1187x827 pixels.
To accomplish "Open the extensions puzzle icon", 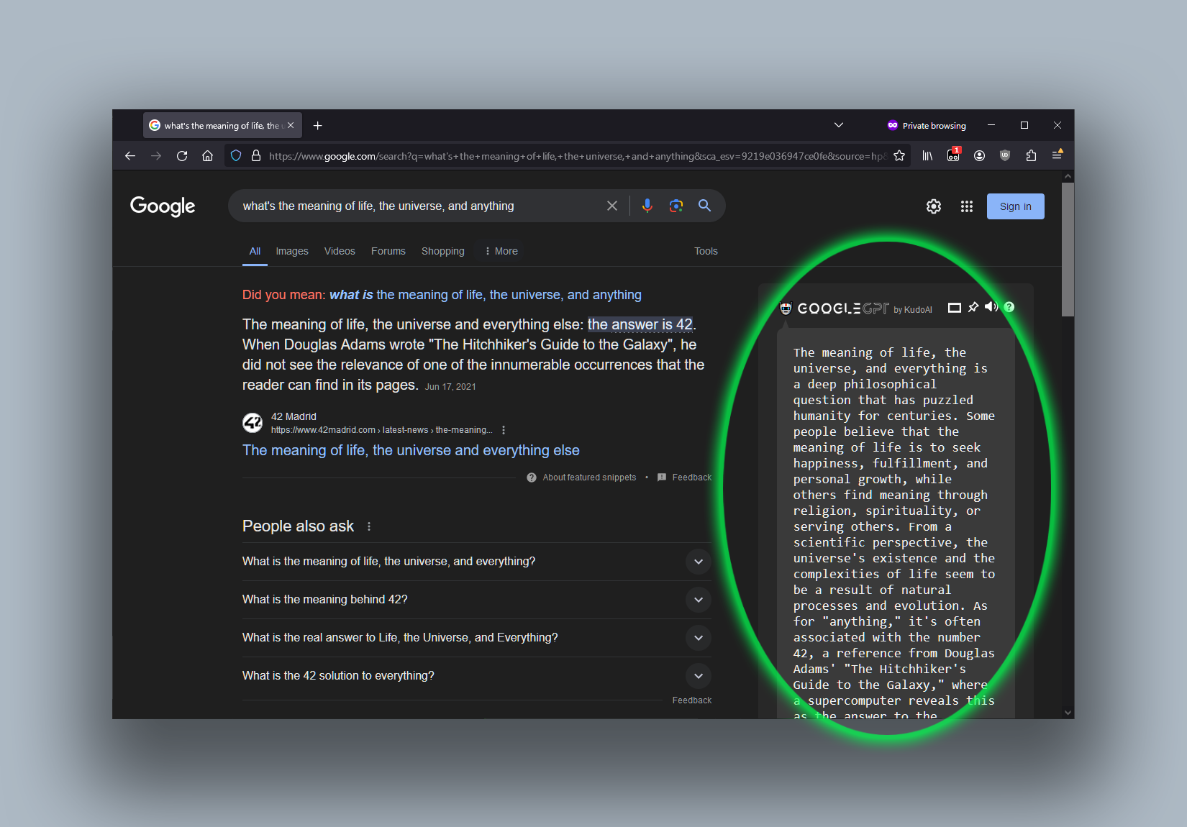I will tap(1031, 156).
